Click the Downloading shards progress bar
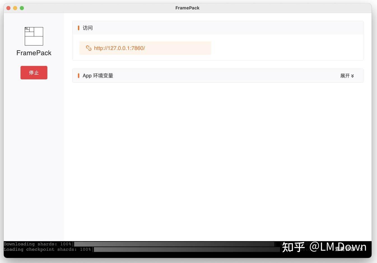Image resolution: width=377 pixels, height=263 pixels. (176, 244)
